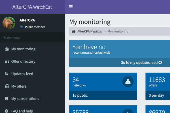Click the RSS icon for Updates feed
The height and width of the screenshot is (113, 170).
(x=7, y=74)
